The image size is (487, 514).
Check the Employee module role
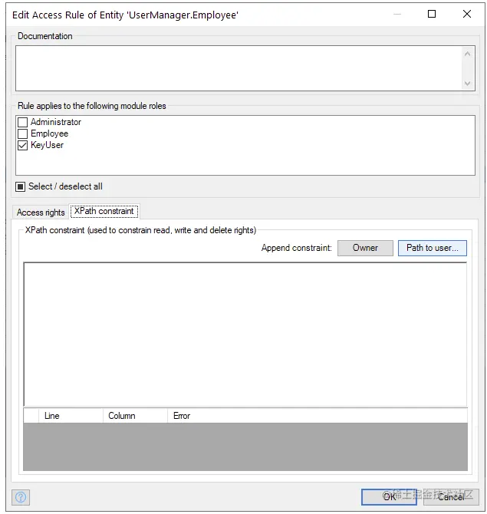[22, 133]
